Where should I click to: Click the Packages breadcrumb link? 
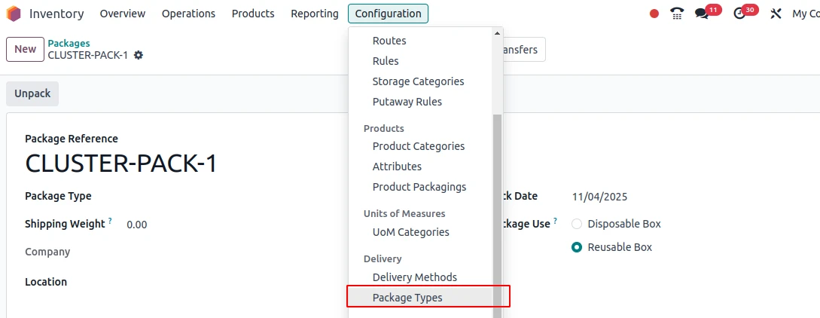tap(69, 44)
